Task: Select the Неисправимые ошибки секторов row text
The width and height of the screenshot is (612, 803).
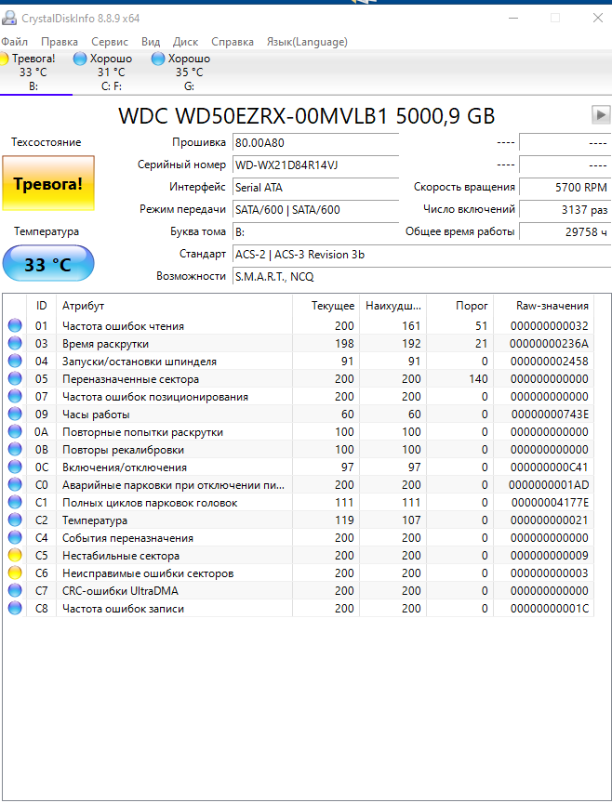Action: click(148, 573)
